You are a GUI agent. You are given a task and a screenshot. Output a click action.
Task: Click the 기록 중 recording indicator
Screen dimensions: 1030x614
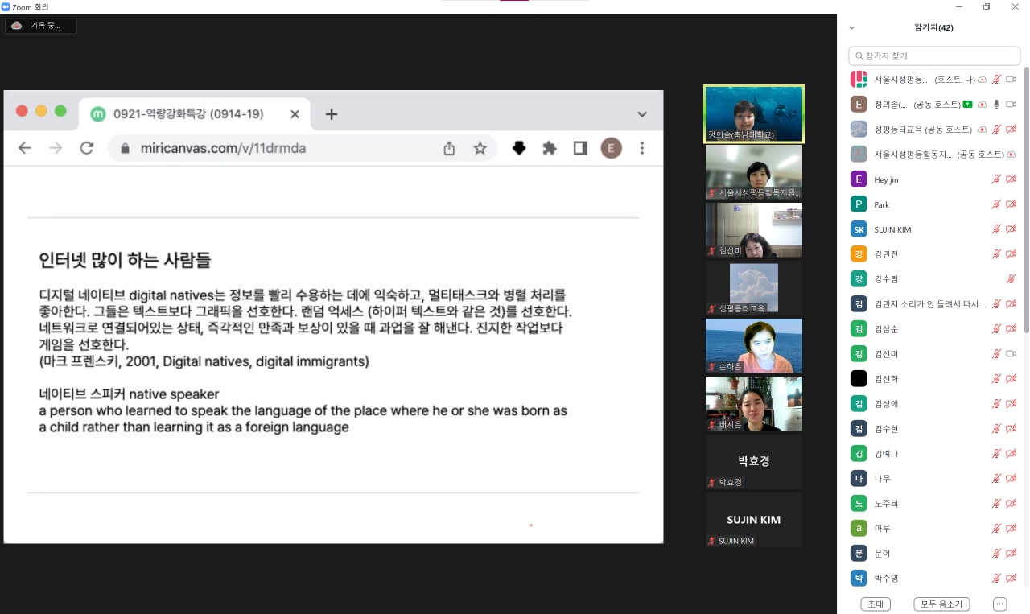point(40,25)
